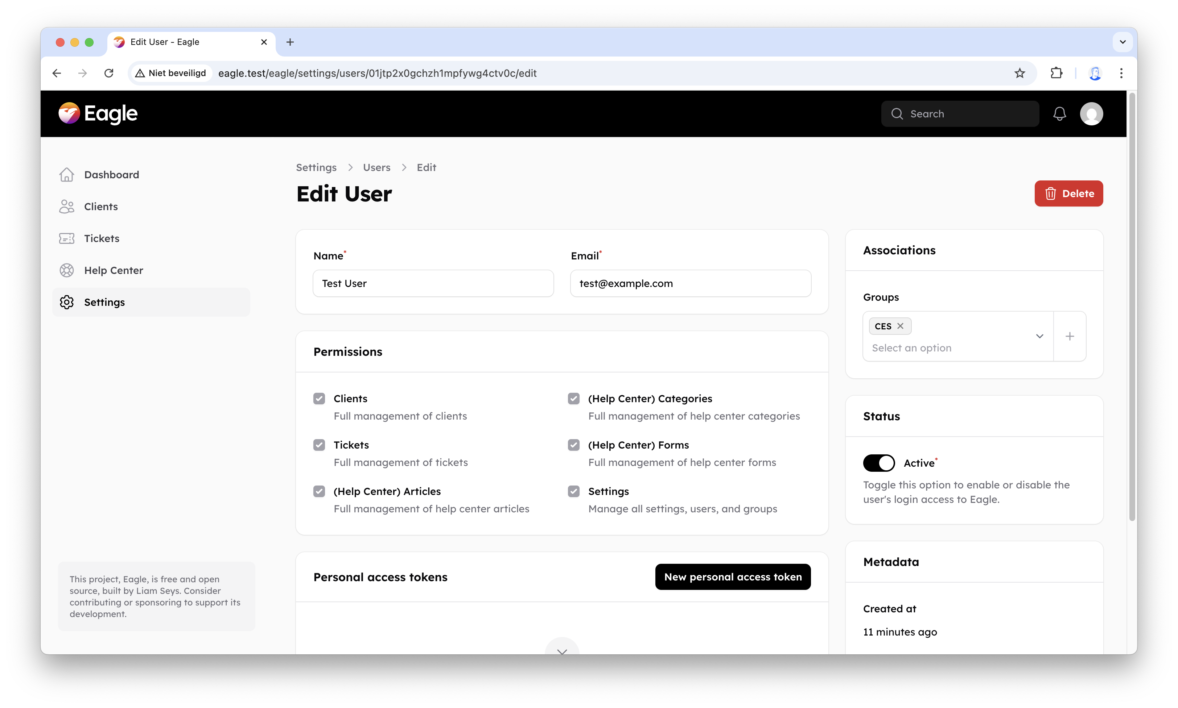Viewport: 1178px width, 708px height.
Task: Remove the CES group tag
Action: [900, 326]
